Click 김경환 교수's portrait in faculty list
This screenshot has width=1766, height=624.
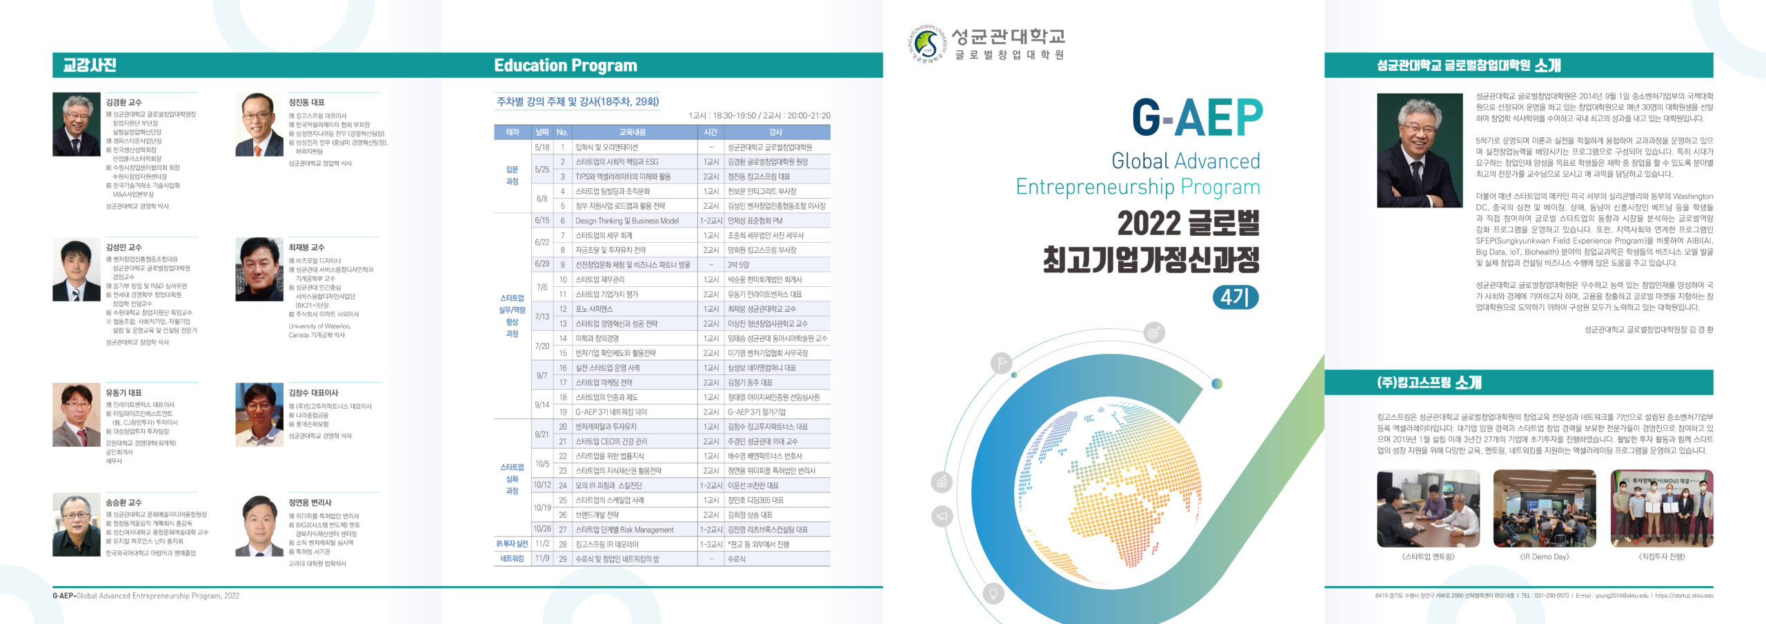click(77, 125)
